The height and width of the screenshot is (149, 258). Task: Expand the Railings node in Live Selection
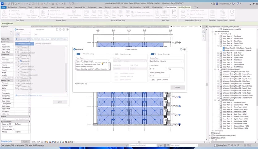19,56
